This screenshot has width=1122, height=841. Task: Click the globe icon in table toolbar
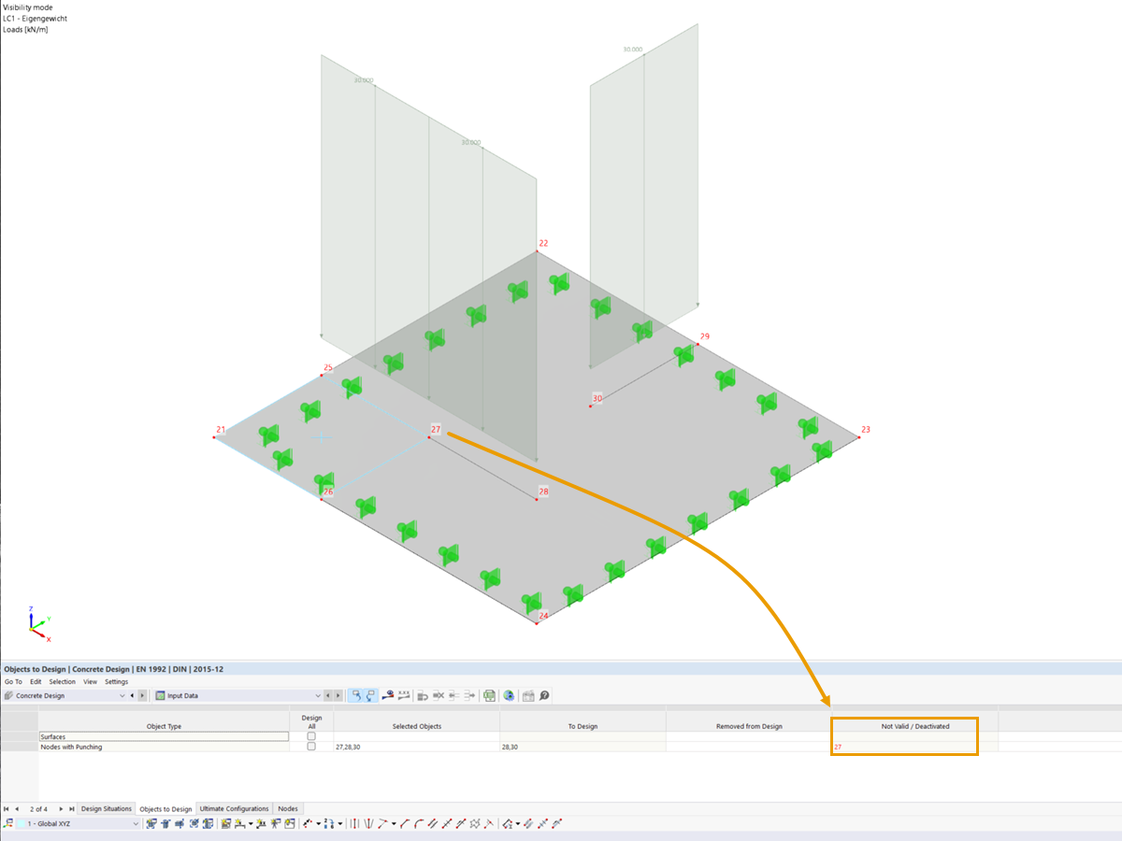(x=509, y=695)
